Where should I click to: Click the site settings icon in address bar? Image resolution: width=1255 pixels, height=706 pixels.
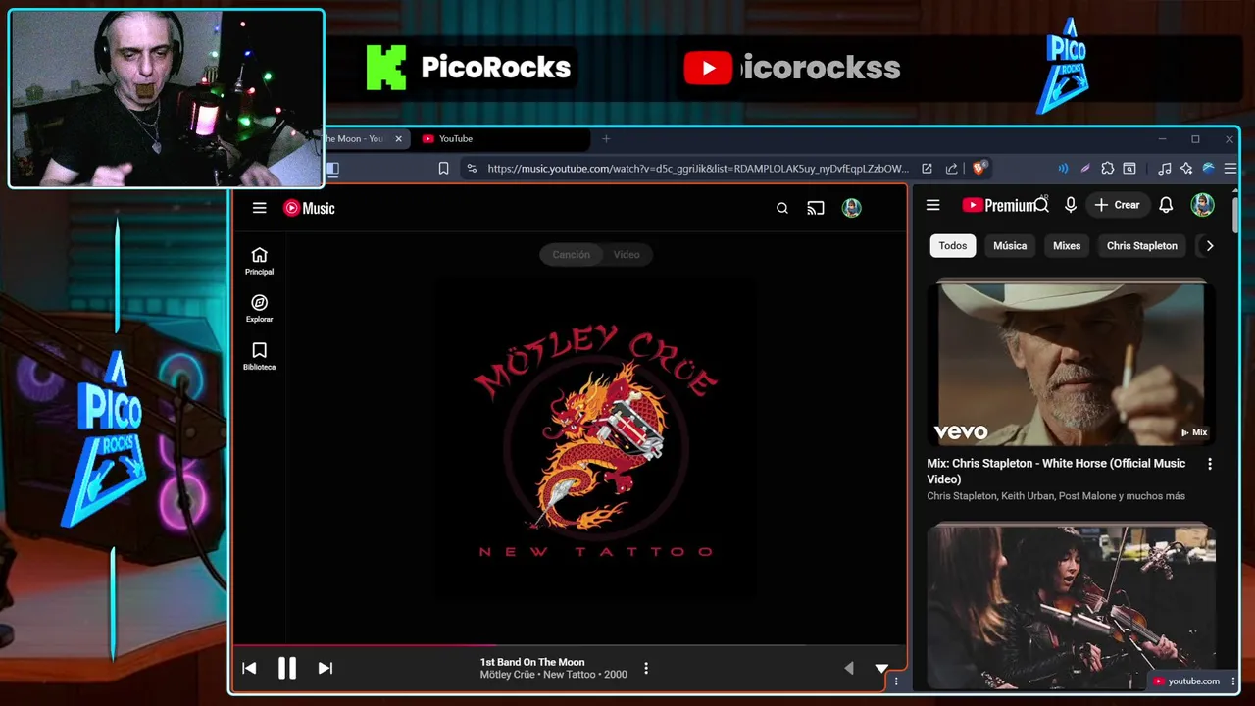[472, 169]
